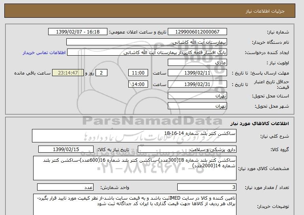Click the goods specification text area

135,168
